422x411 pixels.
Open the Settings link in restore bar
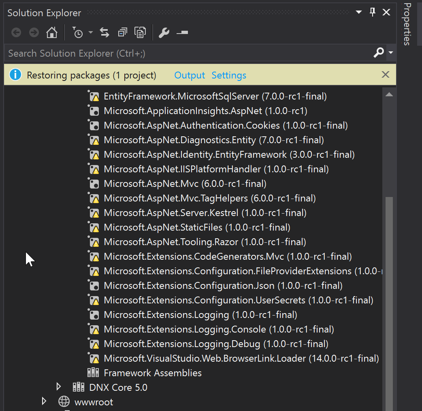[229, 75]
